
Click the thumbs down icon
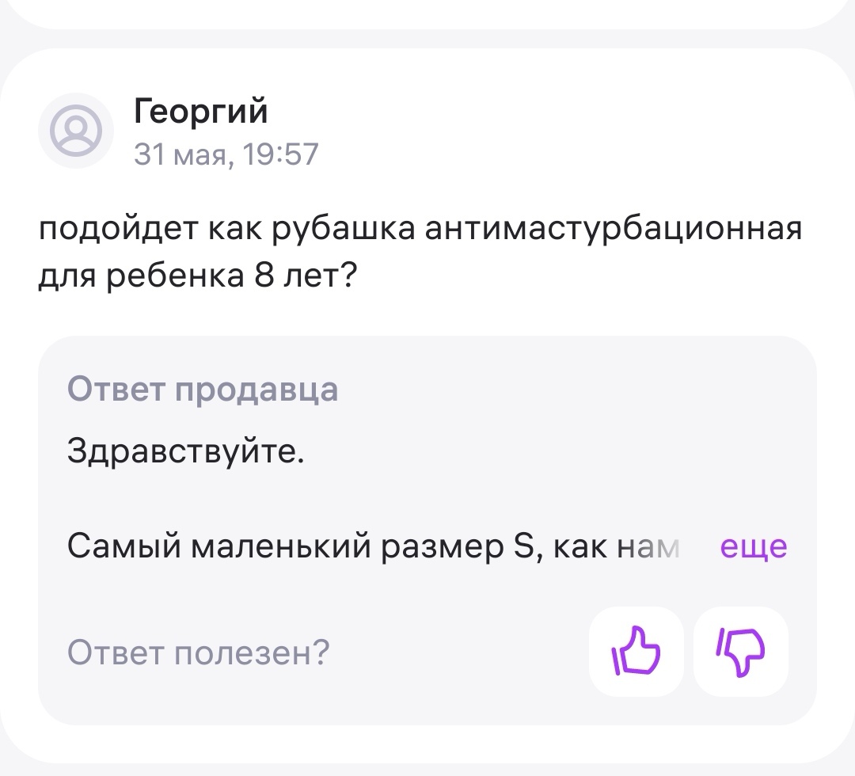[740, 652]
